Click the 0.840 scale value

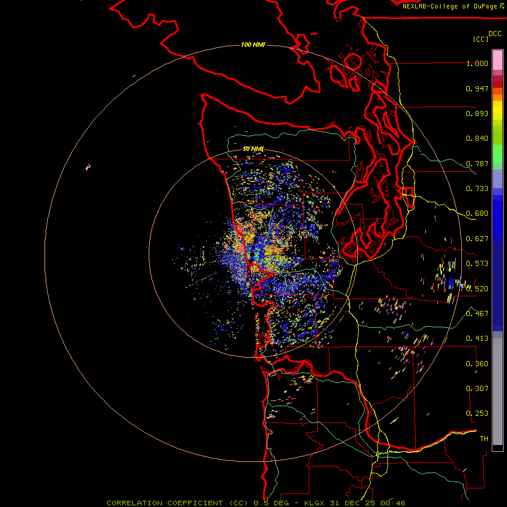(477, 139)
